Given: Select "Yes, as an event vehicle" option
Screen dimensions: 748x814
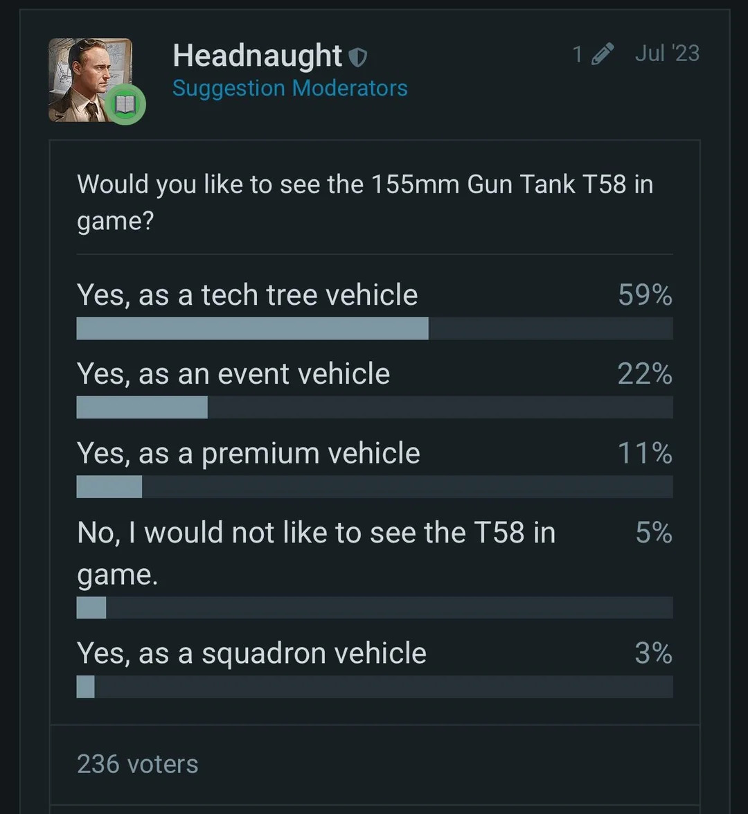Looking at the screenshot, I should pyautogui.click(x=233, y=374).
